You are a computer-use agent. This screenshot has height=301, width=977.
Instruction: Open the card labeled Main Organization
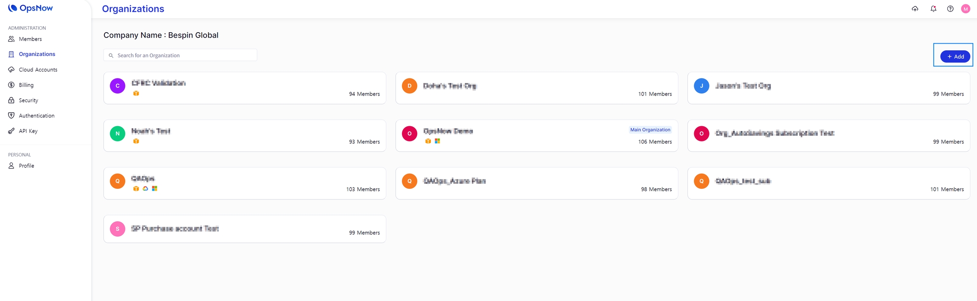[536, 136]
